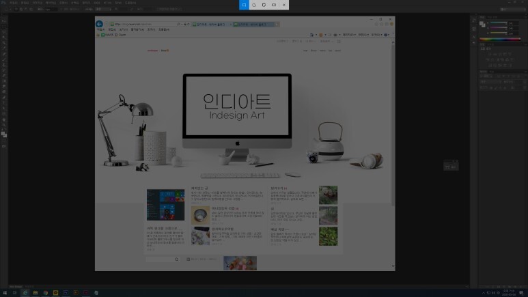Viewport: 528px width, 297px height.
Task: Click the browser favorites star icon
Action: [382, 24]
